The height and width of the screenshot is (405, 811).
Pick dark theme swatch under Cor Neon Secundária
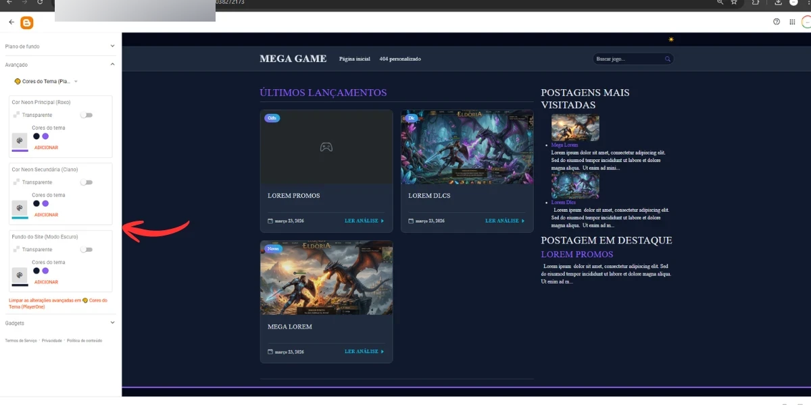coord(36,203)
